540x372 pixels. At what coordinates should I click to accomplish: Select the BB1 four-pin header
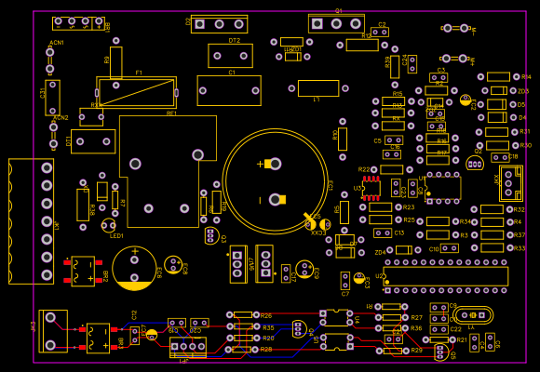tap(78, 23)
